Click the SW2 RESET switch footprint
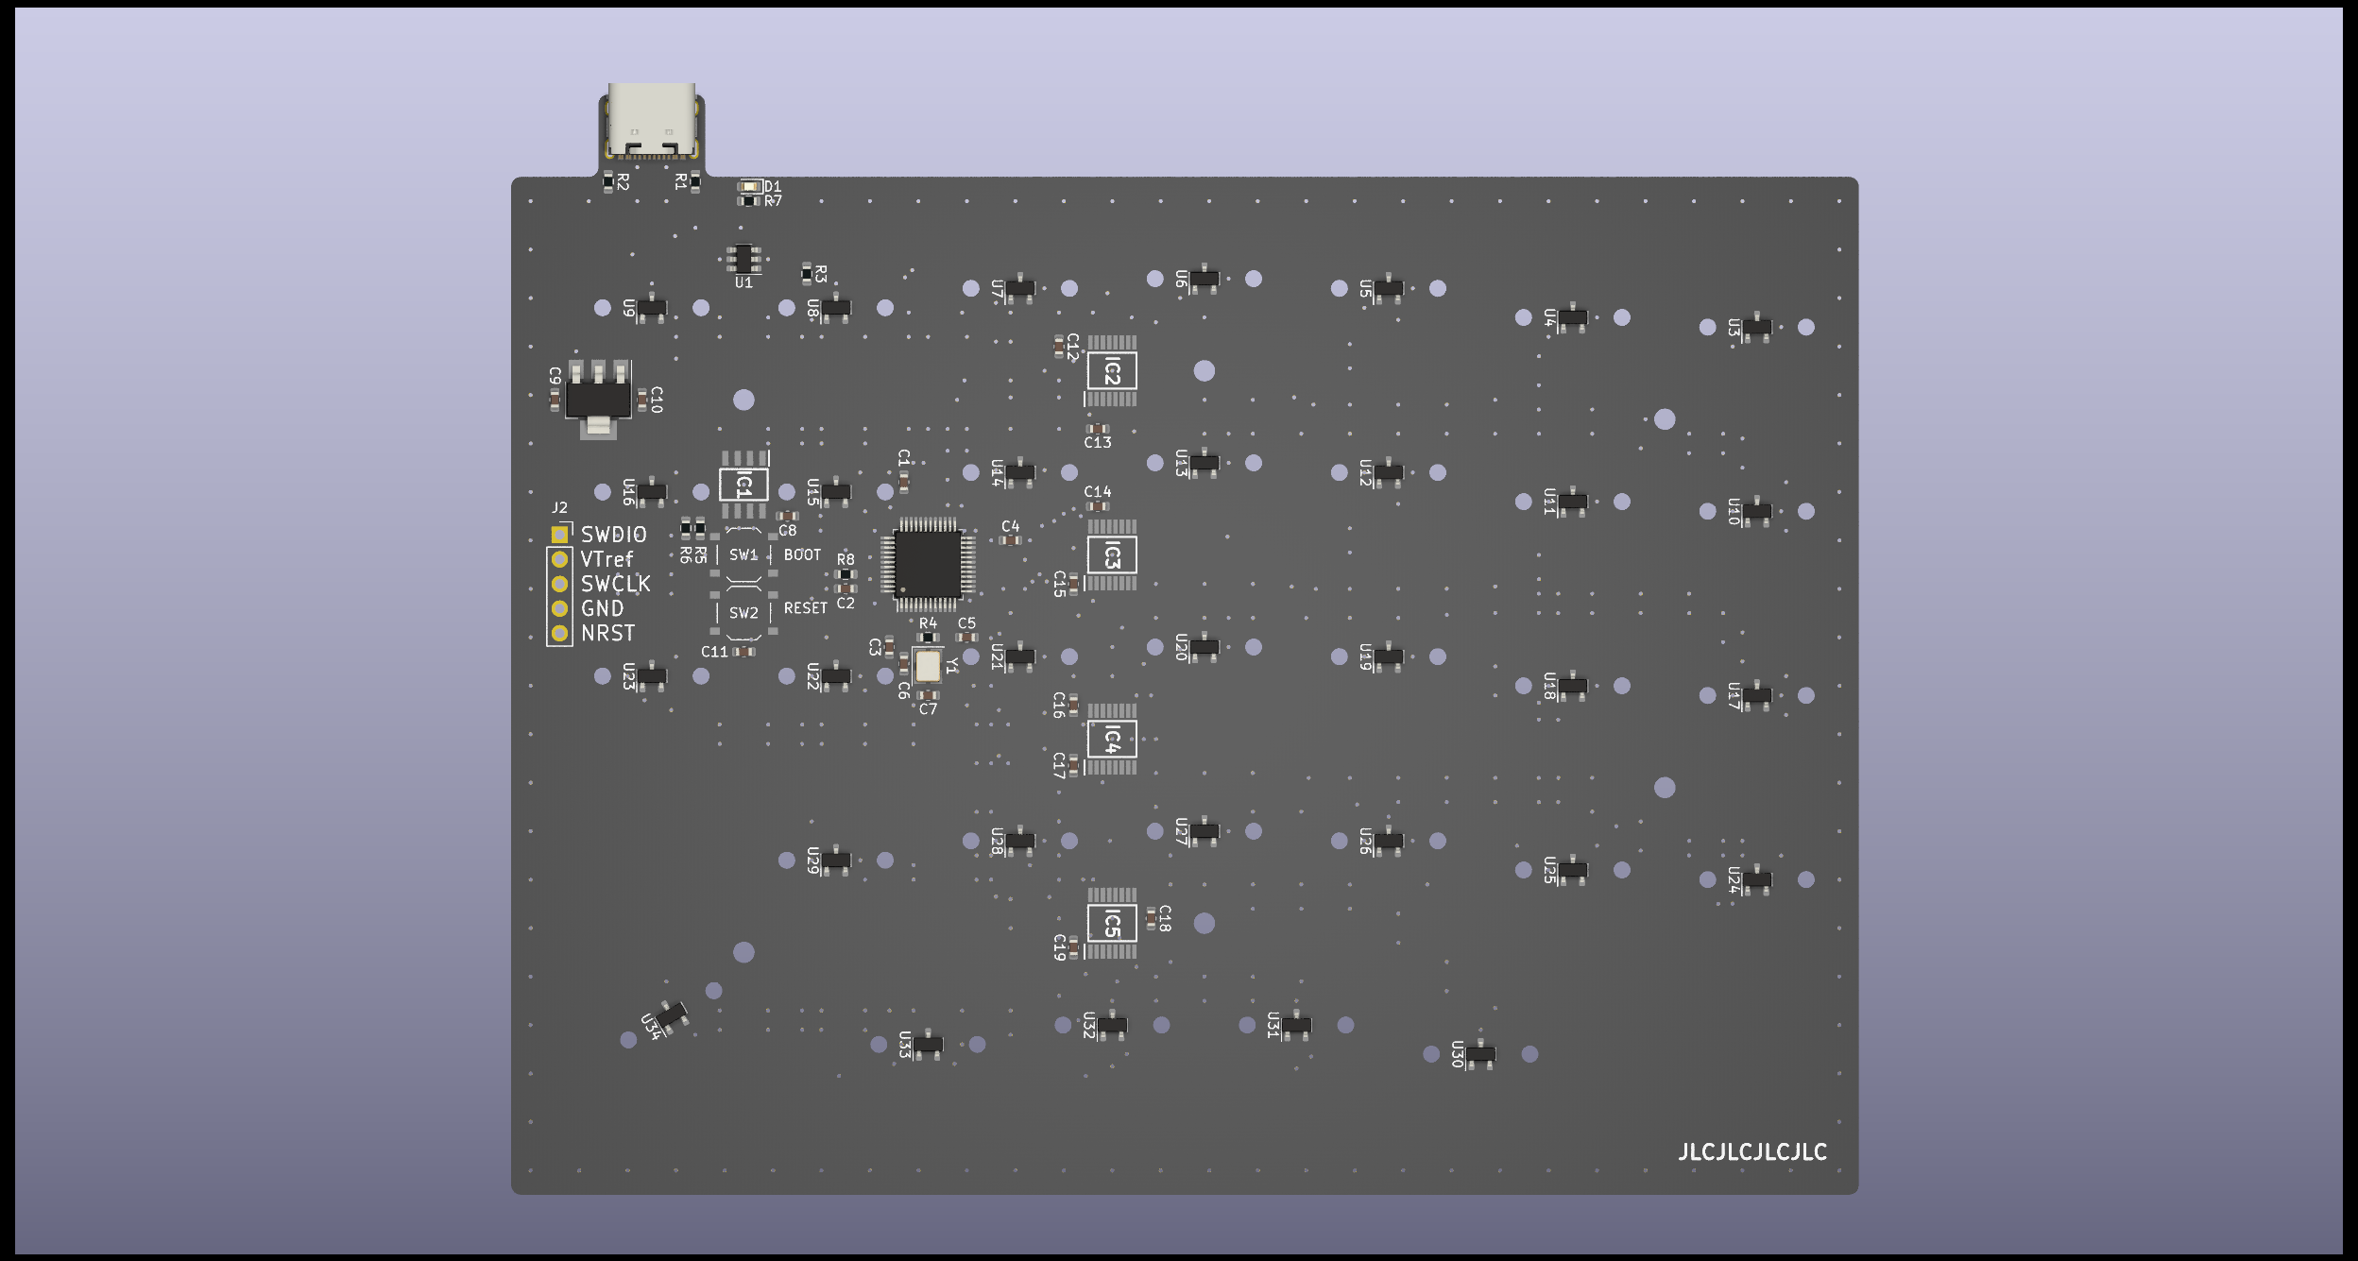This screenshot has height=1261, width=2358. tap(743, 613)
